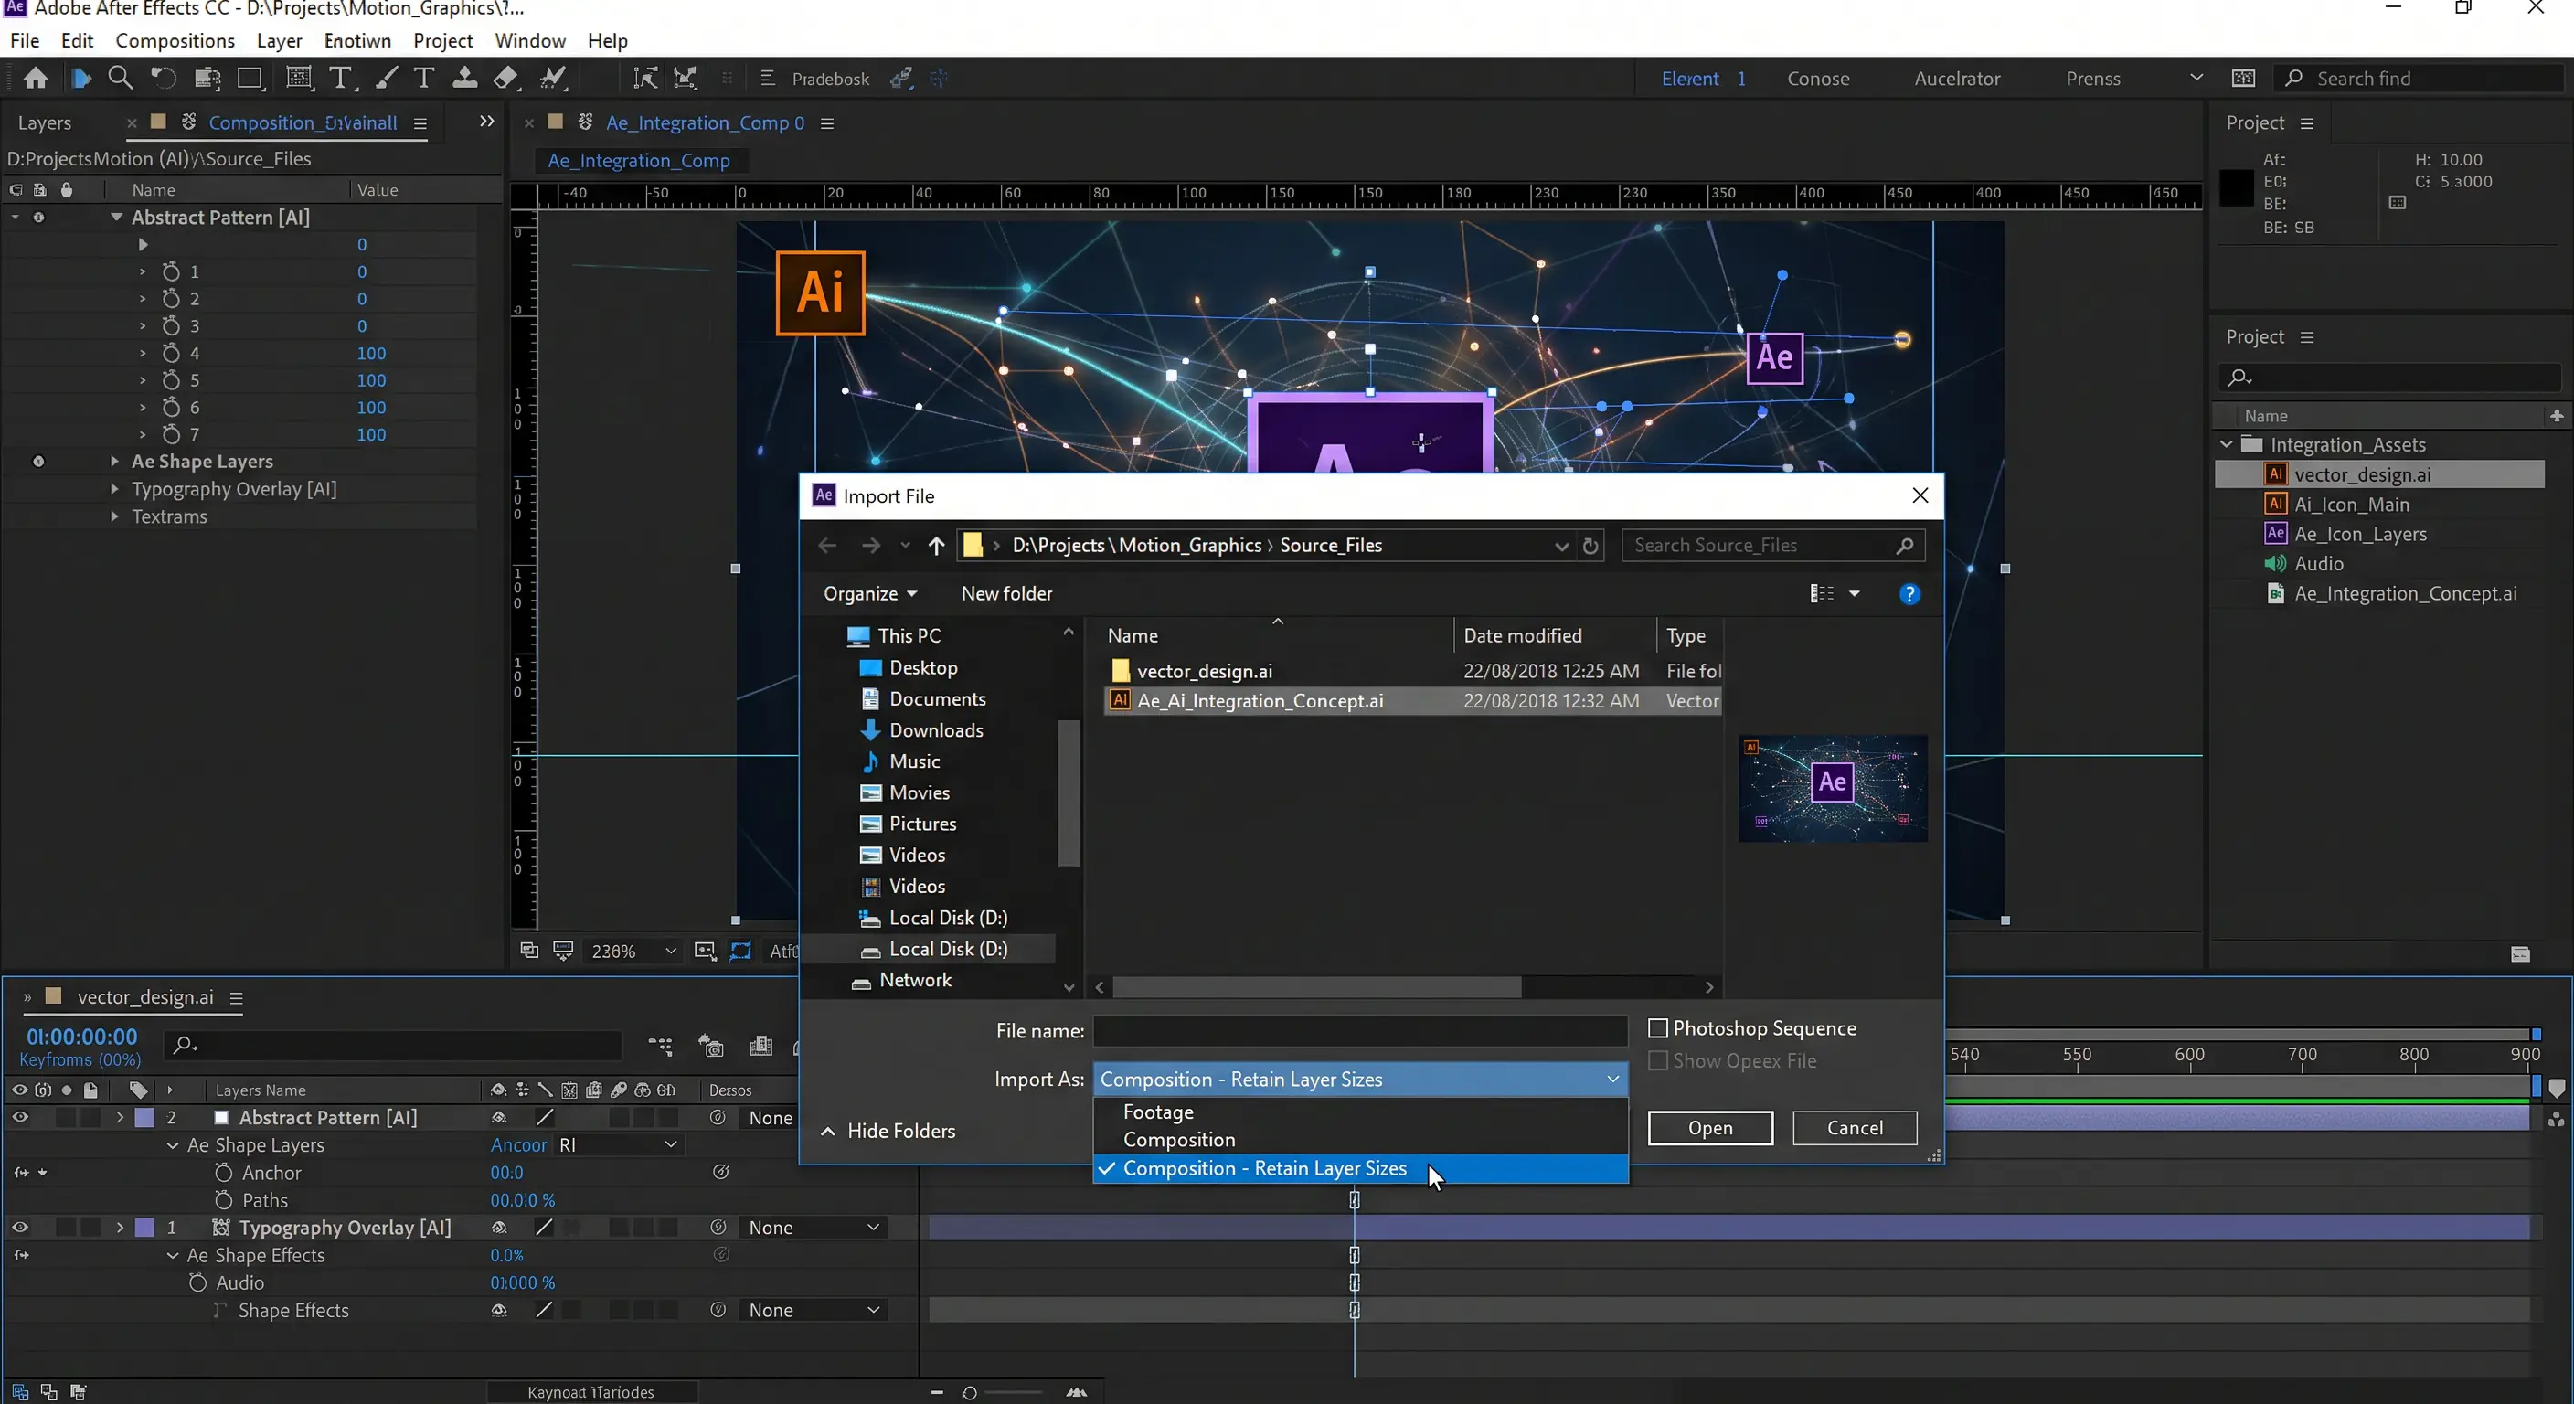Screen dimensions: 2574x1404
Task: Click the Ai logo icon in the composition
Action: point(820,292)
